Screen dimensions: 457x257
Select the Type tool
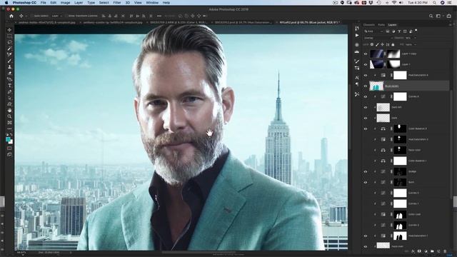pyautogui.click(x=9, y=86)
